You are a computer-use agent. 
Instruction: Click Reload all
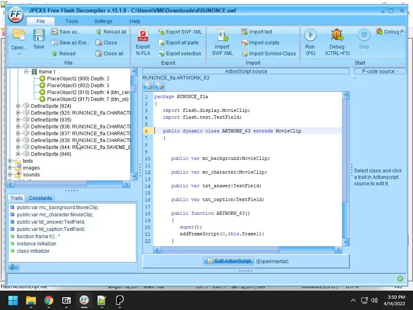111,32
